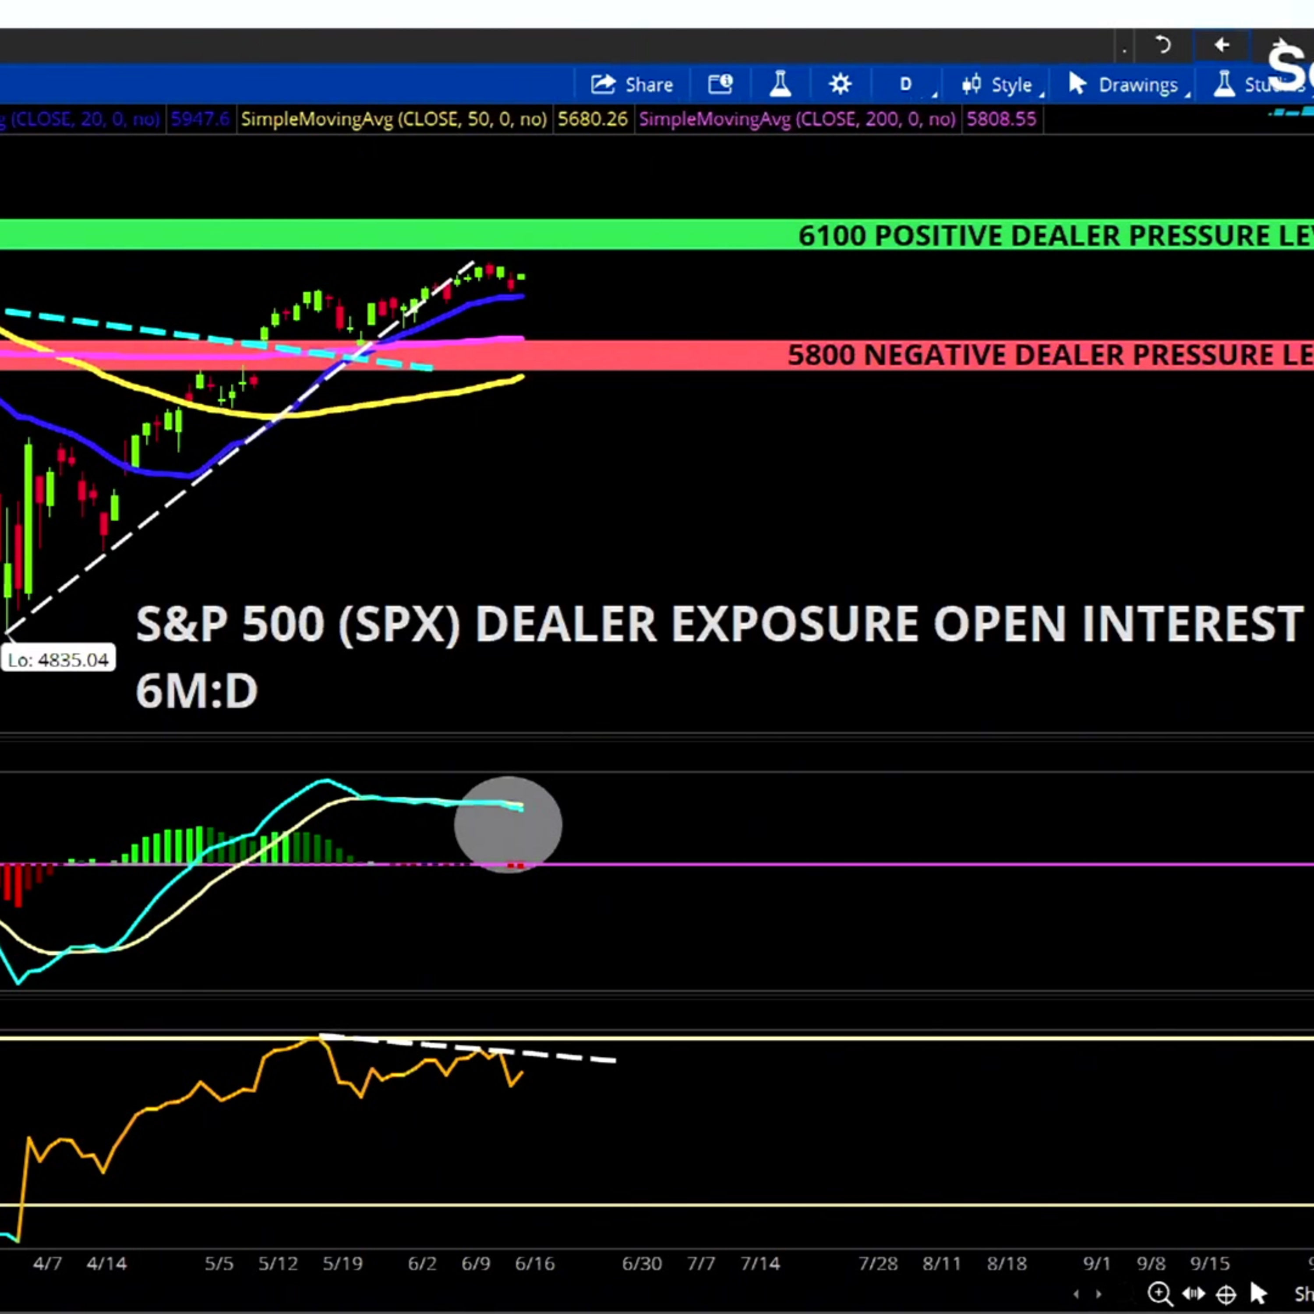
Task: Click the undo curved arrow icon
Action: (x=1162, y=46)
